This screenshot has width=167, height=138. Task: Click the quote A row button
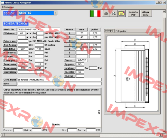click(69, 33)
